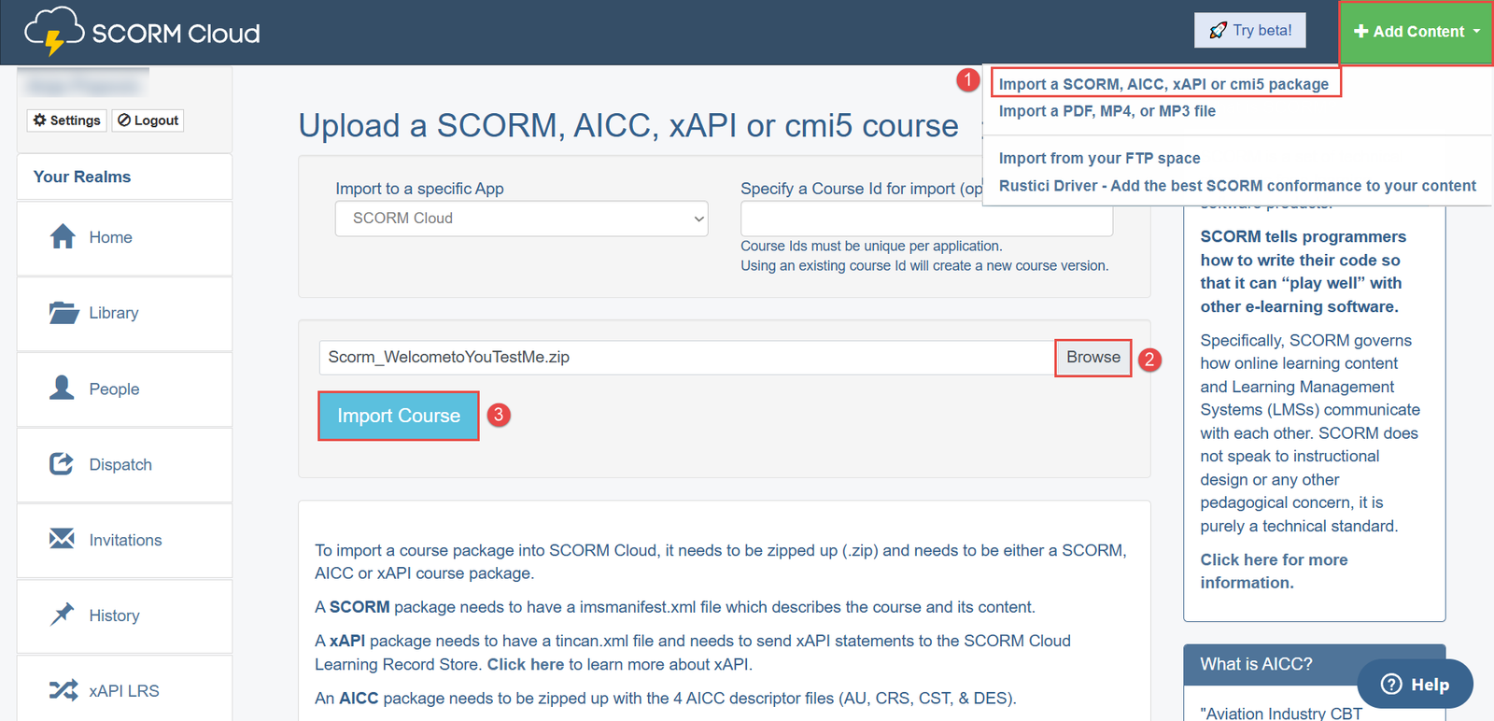Open the Import to a specific App dropdown
The height and width of the screenshot is (721, 1494).
coord(521,219)
